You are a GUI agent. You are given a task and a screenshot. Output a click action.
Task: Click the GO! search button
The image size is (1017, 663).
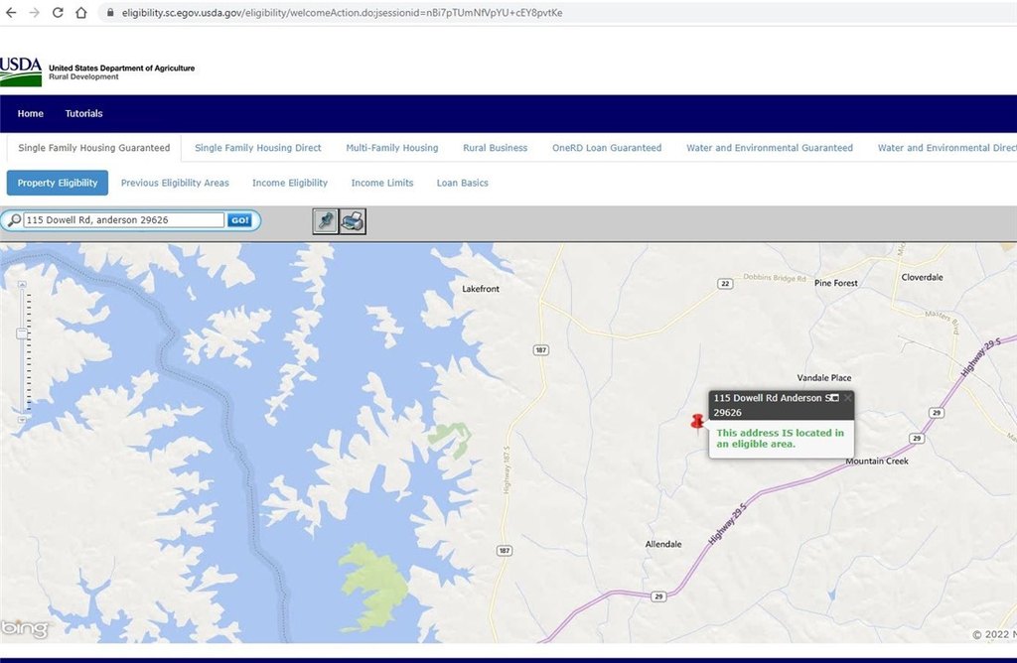[239, 220]
